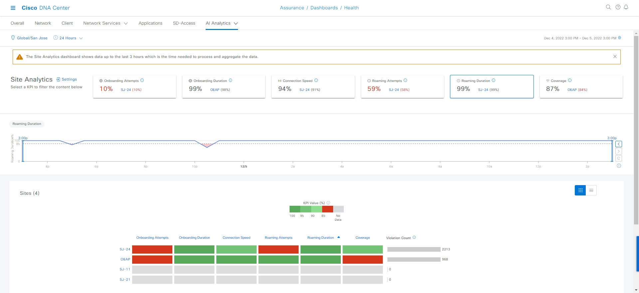Open Settings icon next to Site Analytics
Screen dimensions: 639x293
[58, 79]
